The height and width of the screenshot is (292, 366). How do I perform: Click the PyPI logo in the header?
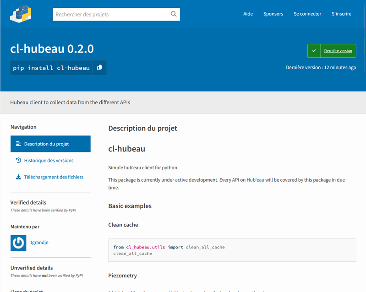(x=21, y=14)
